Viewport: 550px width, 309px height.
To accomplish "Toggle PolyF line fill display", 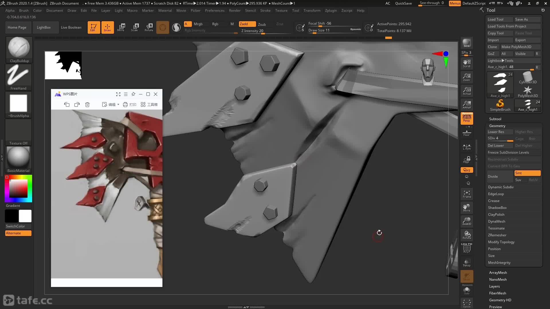I will tap(467, 248).
